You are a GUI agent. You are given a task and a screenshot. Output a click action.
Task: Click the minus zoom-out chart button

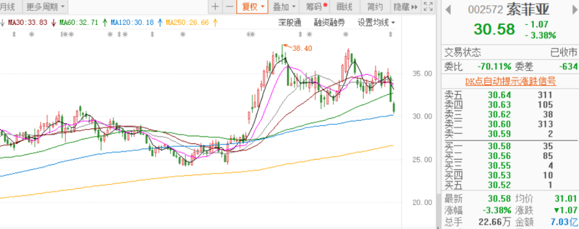(229, 6)
